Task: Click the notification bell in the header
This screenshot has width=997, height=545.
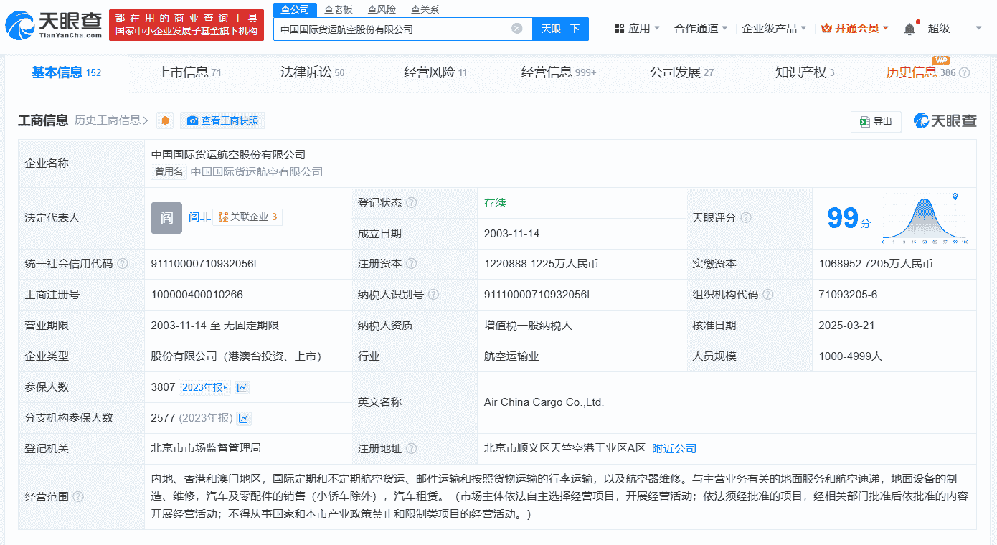Action: pos(909,29)
